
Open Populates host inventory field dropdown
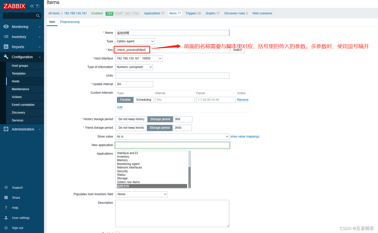[141, 194]
